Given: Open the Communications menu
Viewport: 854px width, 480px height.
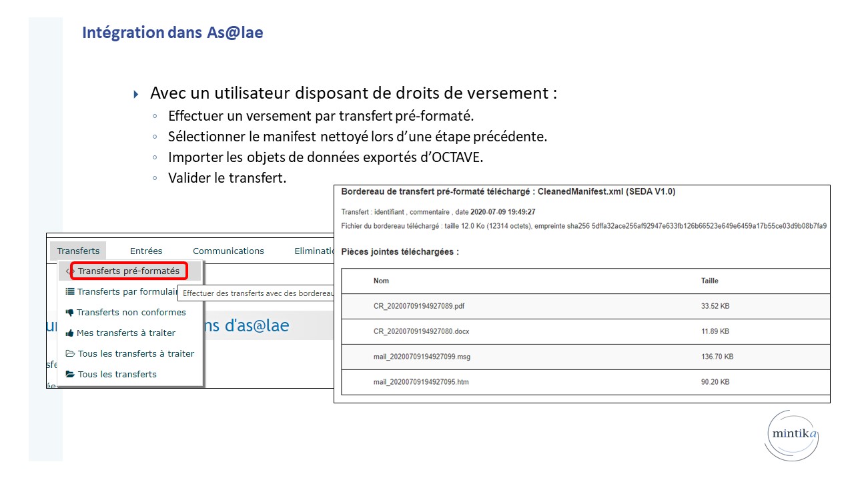Looking at the screenshot, I should click(x=228, y=251).
